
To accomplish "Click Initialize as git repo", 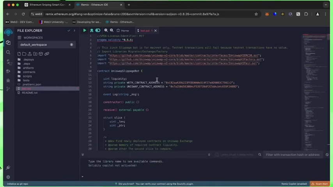I will [18, 184].
